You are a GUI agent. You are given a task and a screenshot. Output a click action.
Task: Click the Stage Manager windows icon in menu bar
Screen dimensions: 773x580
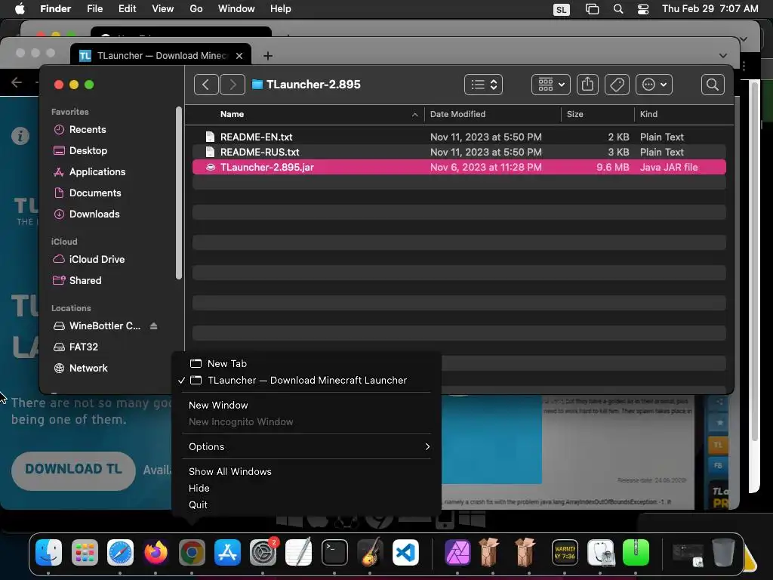point(592,9)
